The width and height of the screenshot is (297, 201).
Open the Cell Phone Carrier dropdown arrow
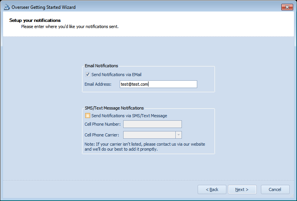178,135
